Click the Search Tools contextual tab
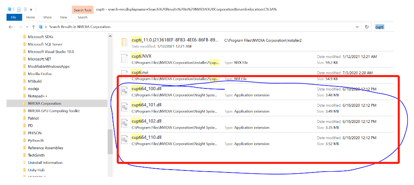Image resolution: width=414 pixels, height=185 pixels. click(x=83, y=10)
